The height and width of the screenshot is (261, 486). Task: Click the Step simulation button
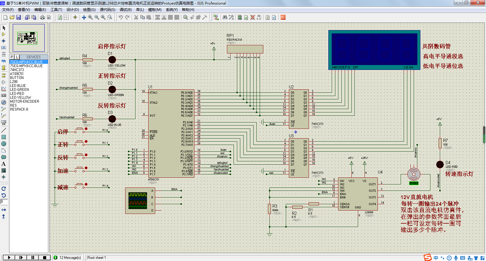click(x=21, y=257)
